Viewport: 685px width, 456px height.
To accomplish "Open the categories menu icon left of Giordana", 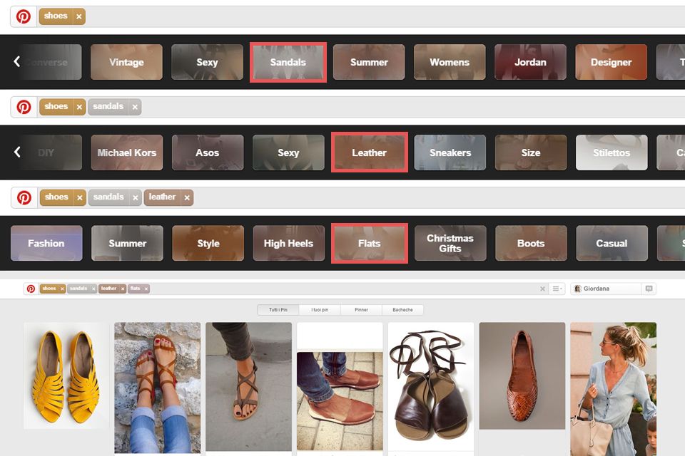I will pos(557,289).
